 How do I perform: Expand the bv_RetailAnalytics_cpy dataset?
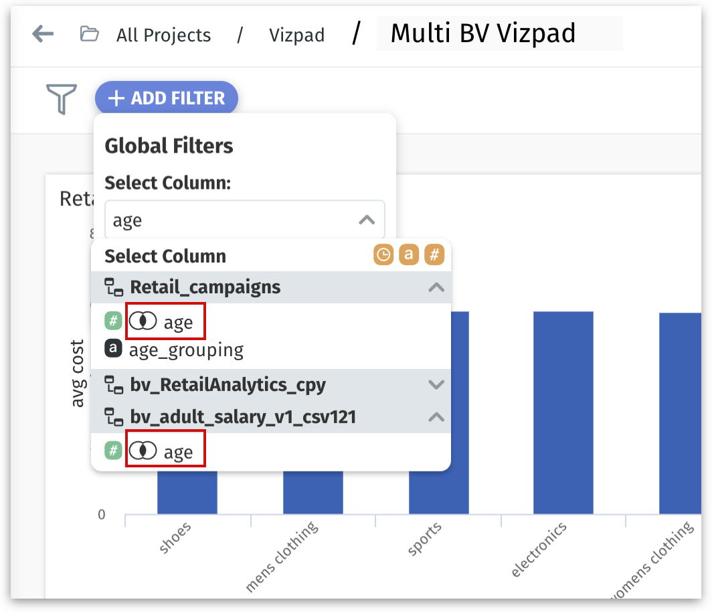(x=437, y=384)
